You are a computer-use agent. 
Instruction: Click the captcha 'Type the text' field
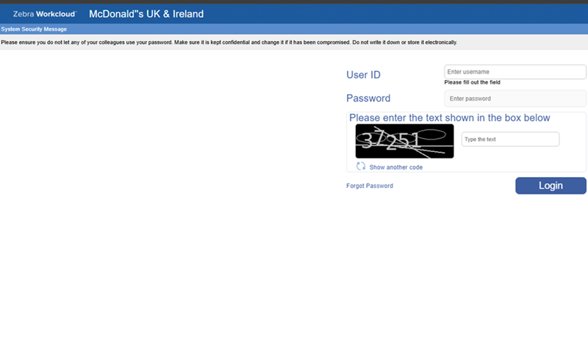(510, 139)
